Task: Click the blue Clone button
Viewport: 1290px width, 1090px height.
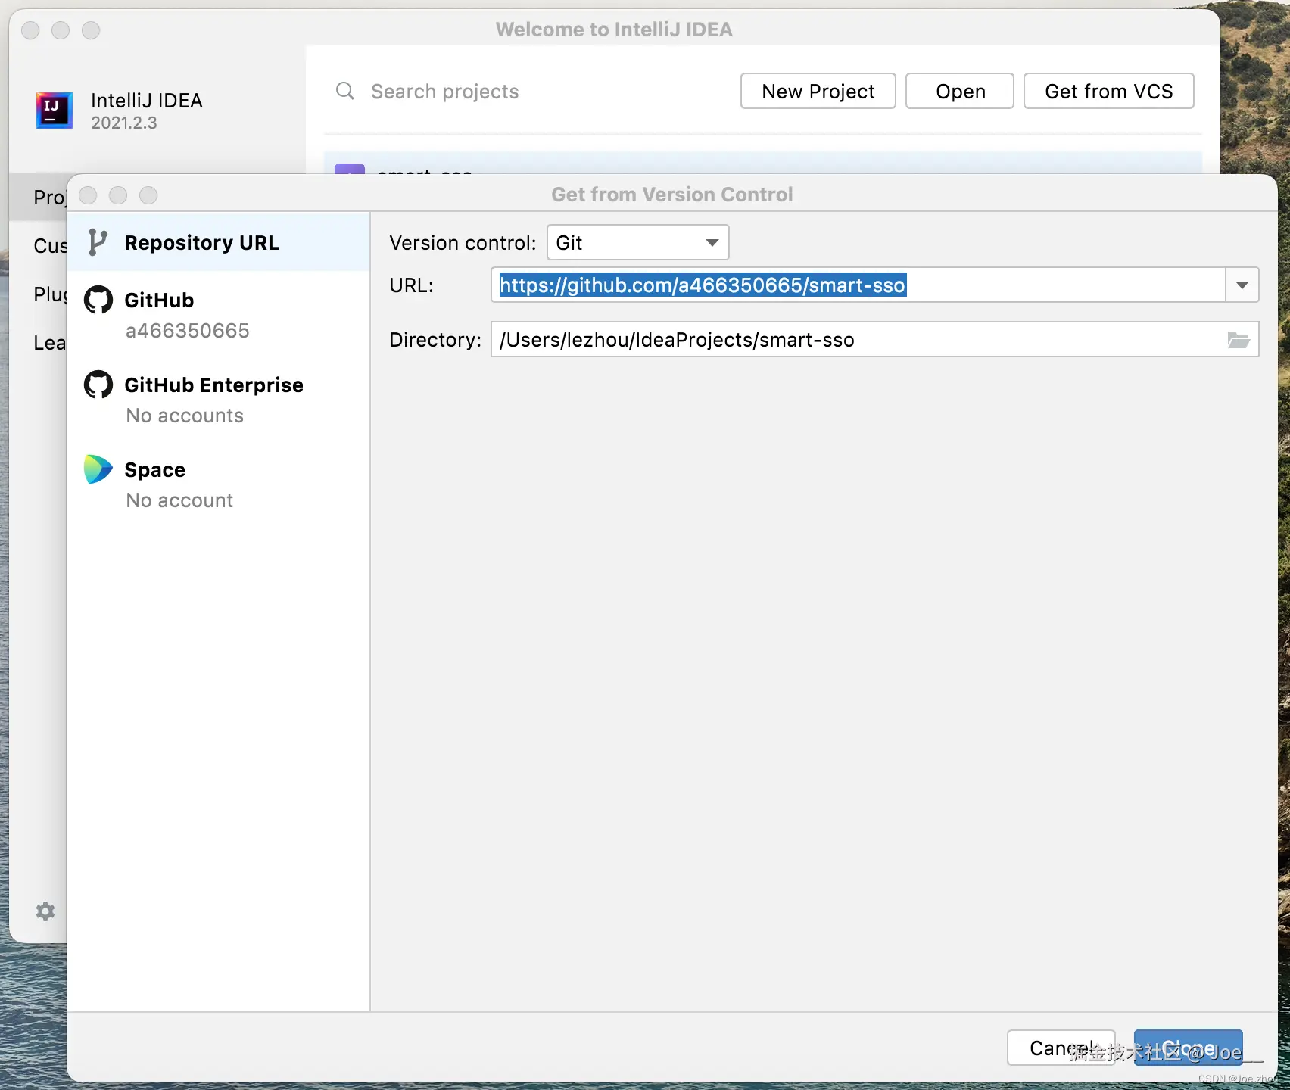Action: tap(1189, 1048)
